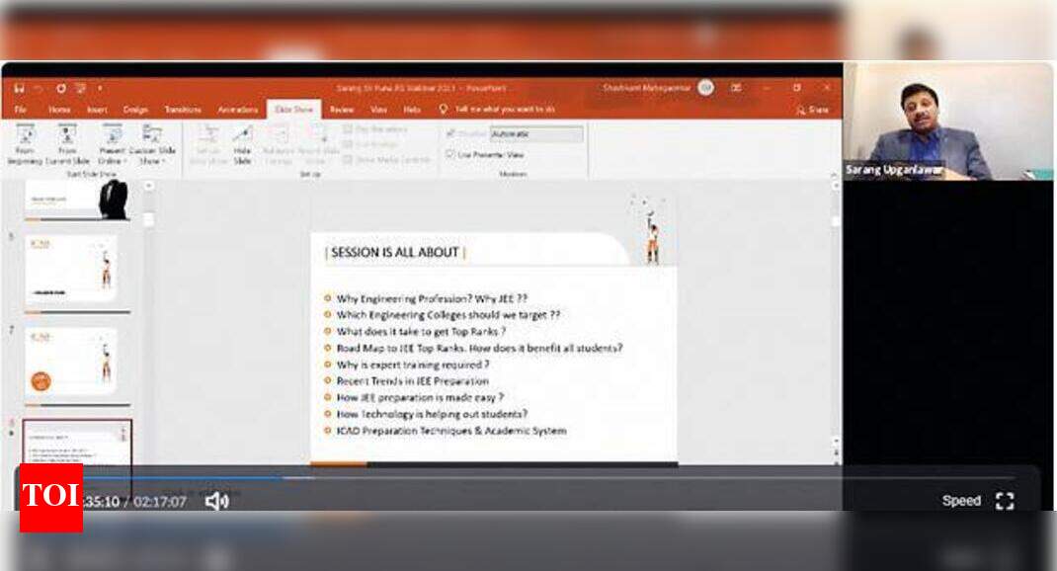Toggle Play Narrations checkbox
The width and height of the screenshot is (1057, 571).
click(348, 129)
